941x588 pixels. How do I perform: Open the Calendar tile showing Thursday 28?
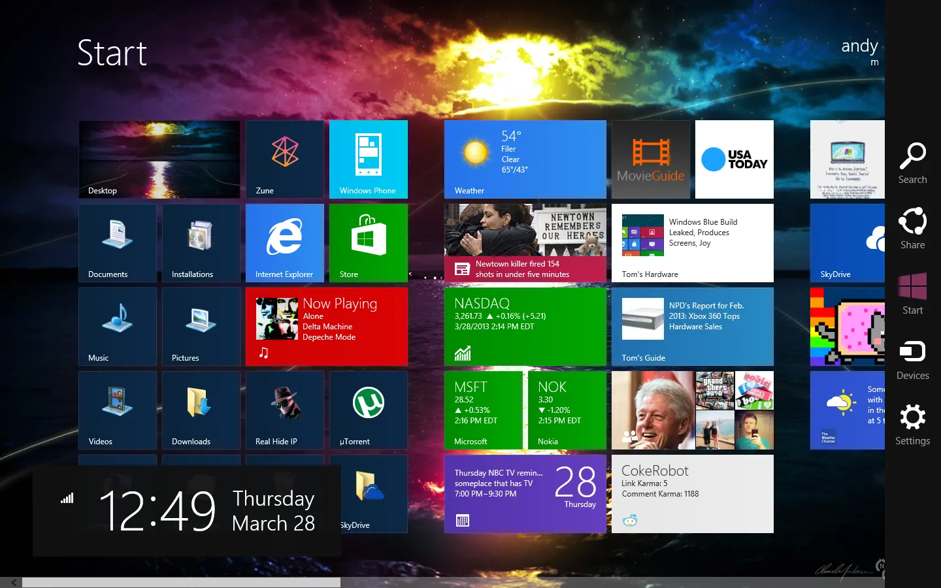(525, 494)
